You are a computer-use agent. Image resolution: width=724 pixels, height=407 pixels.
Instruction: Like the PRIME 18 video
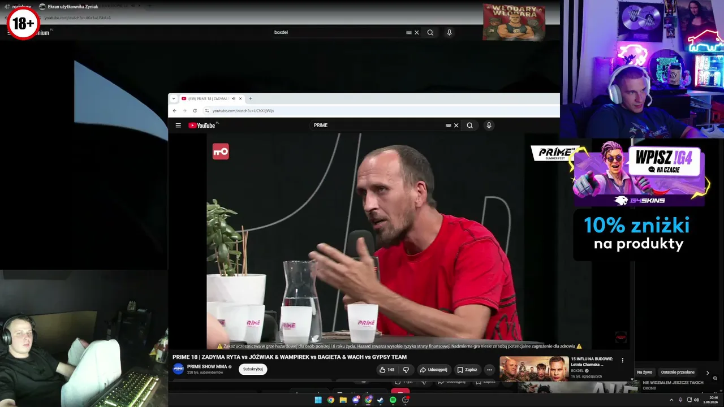point(387,370)
